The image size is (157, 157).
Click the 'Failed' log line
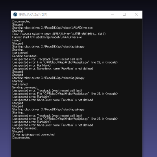click(17, 40)
